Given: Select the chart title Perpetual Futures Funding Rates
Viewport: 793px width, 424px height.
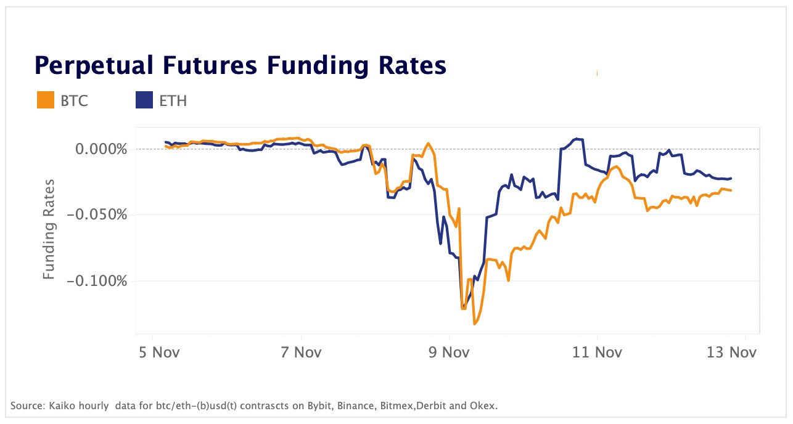Looking at the screenshot, I should point(240,65).
